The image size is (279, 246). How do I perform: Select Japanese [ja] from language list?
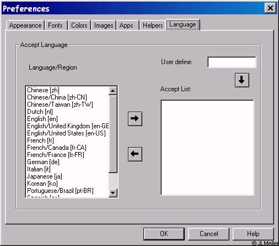tap(45, 176)
